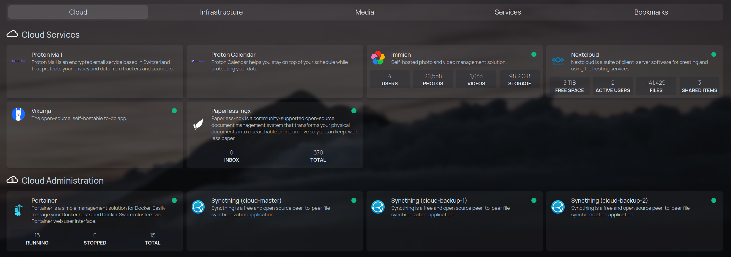
Task: Click Immich green status dot
Action: pos(534,54)
